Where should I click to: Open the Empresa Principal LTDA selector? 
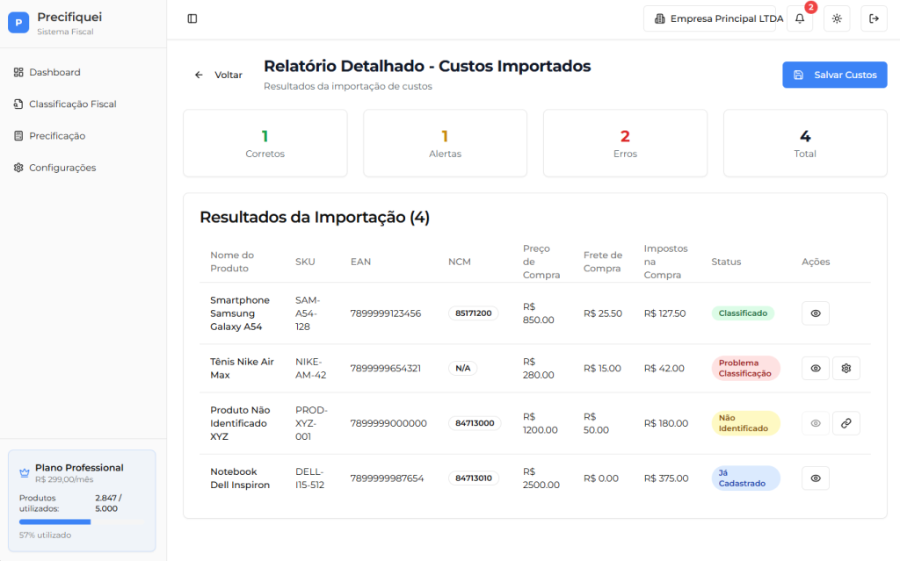coord(714,18)
